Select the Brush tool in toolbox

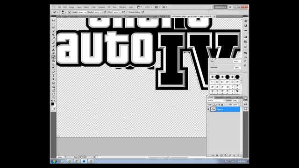(x=53, y=47)
